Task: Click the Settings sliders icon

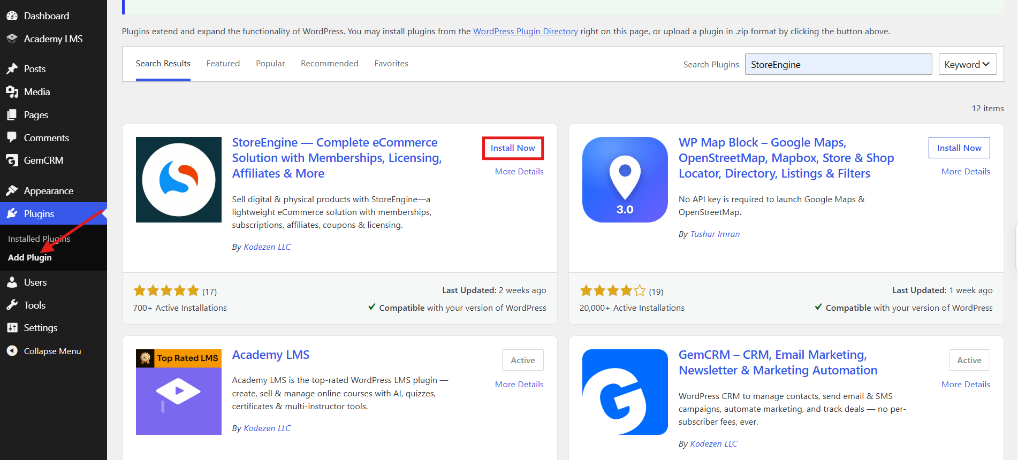Action: (12, 327)
